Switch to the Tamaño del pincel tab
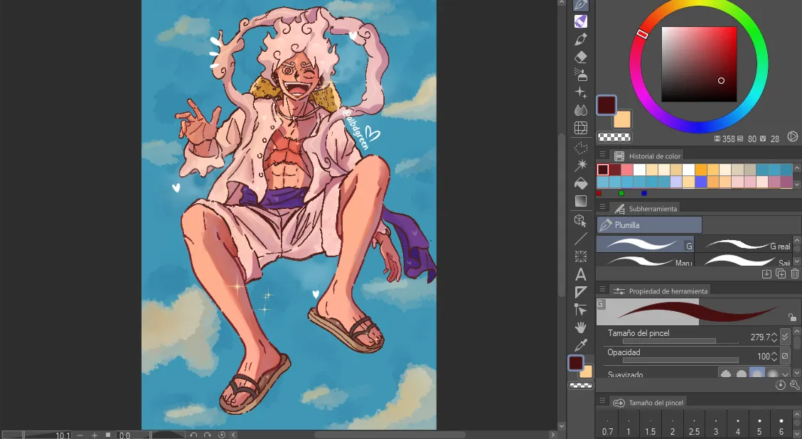802x439 pixels. (649, 403)
